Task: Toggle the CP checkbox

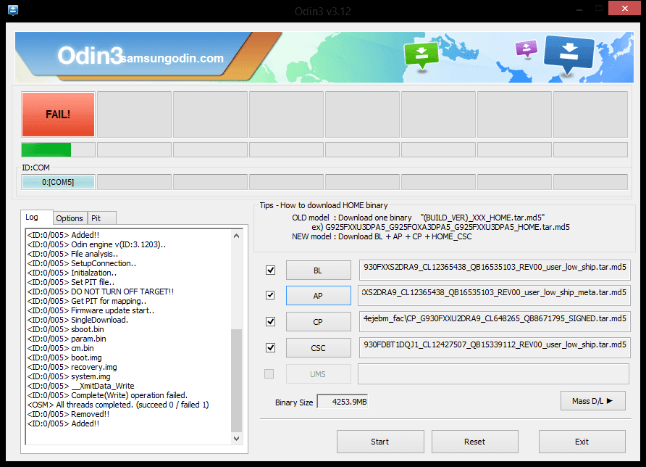Action: click(270, 322)
